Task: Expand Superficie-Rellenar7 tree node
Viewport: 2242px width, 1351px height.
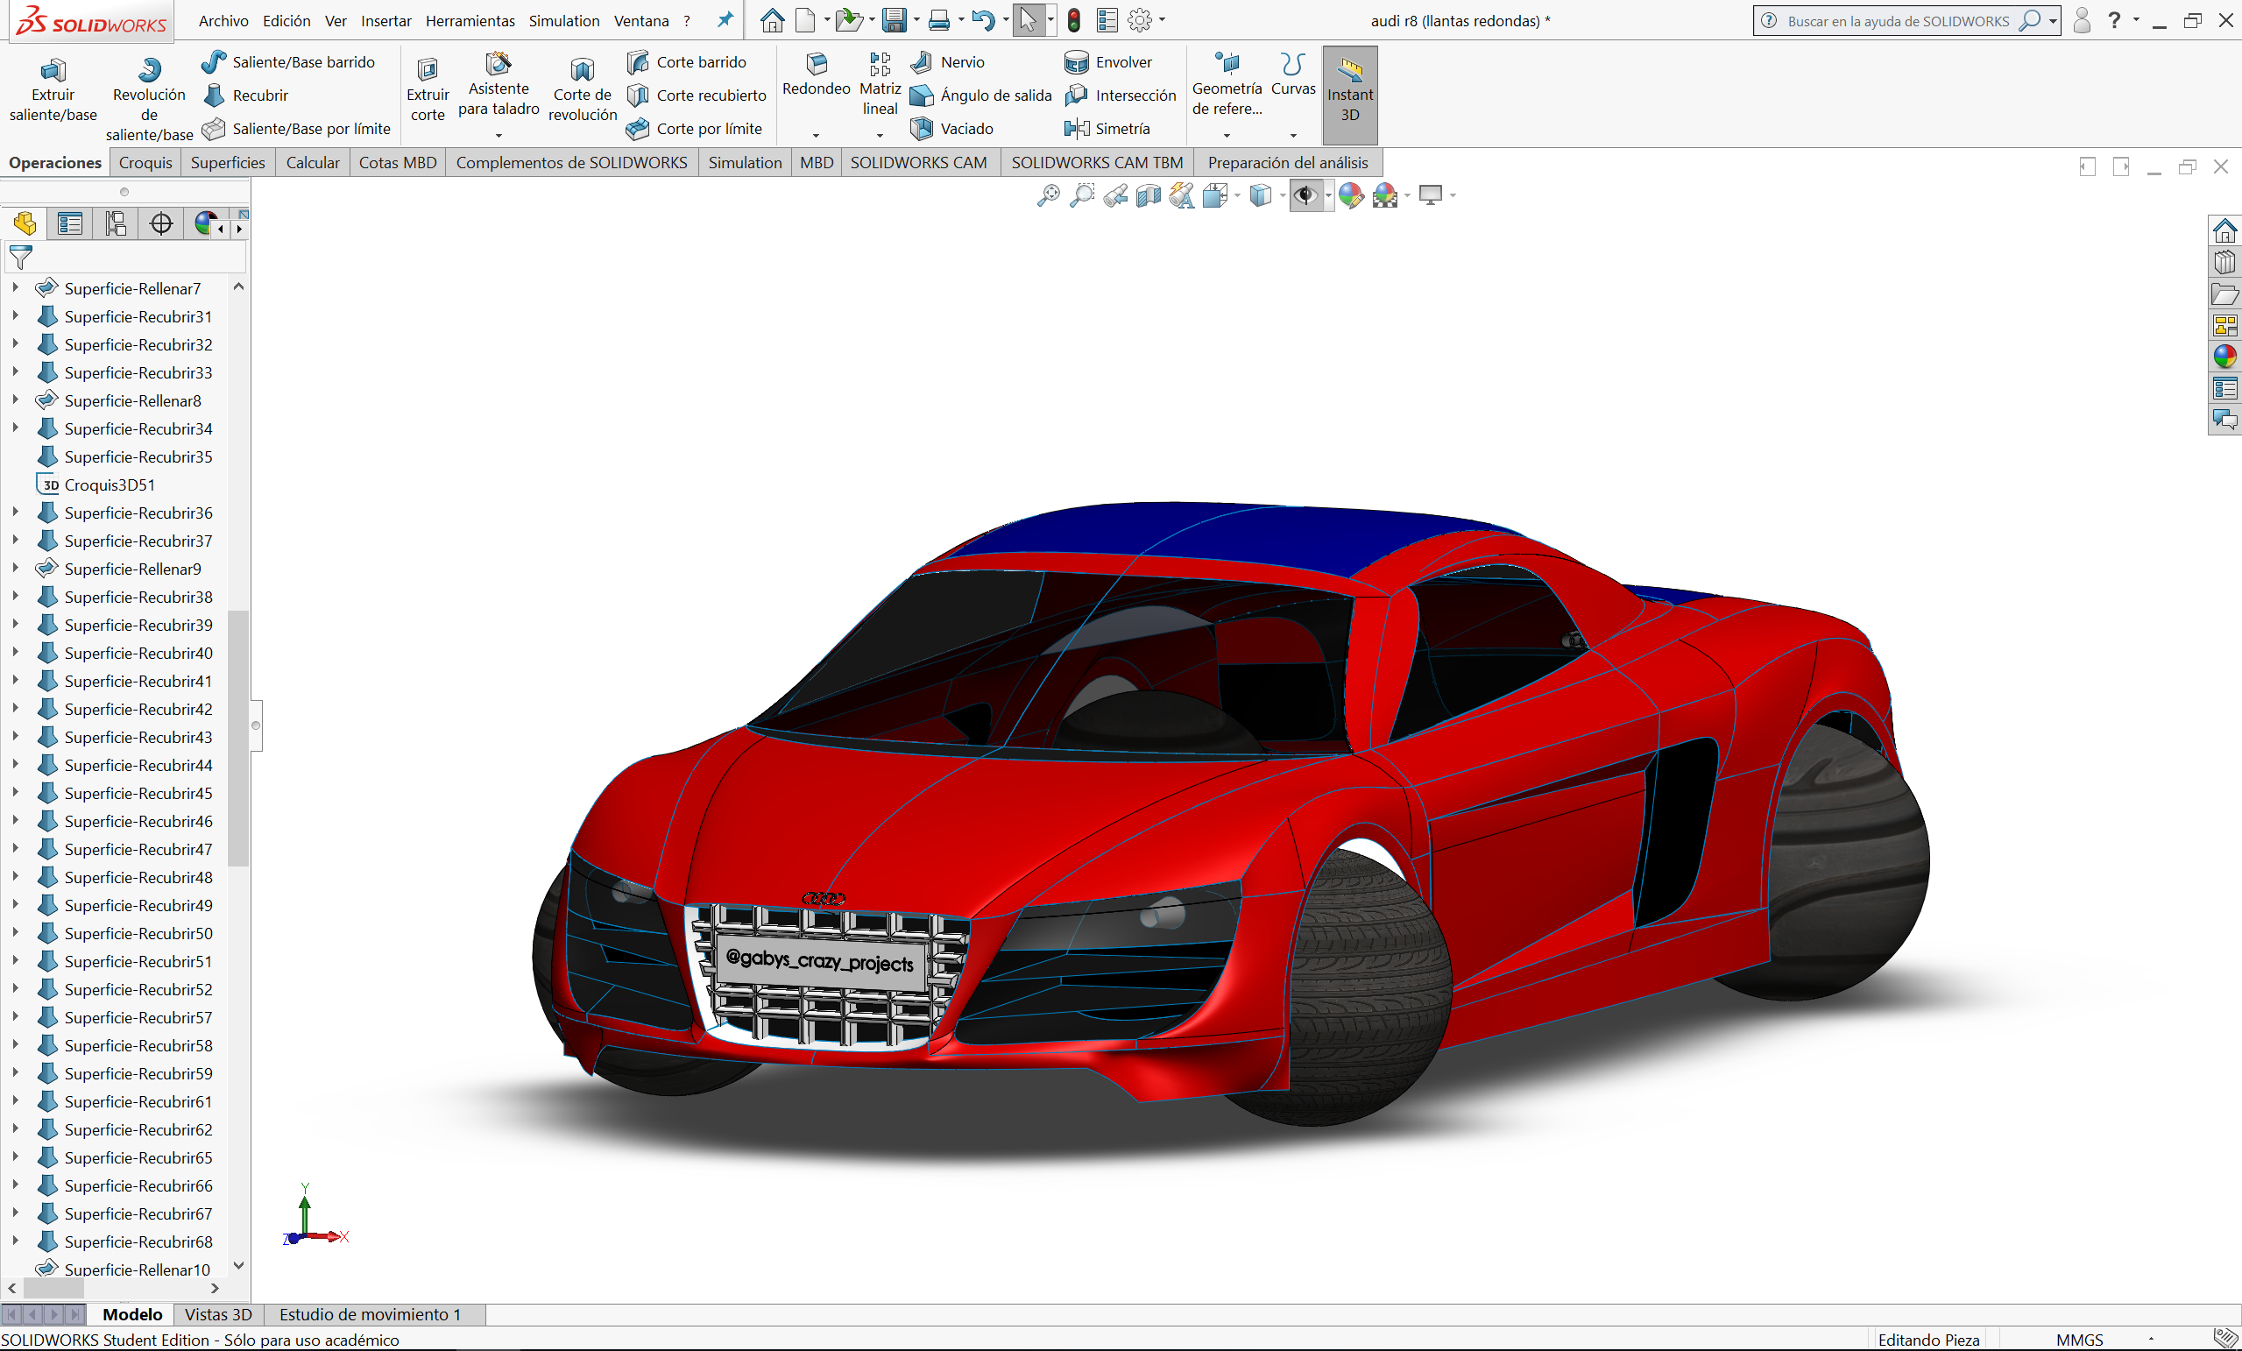Action: (15, 287)
